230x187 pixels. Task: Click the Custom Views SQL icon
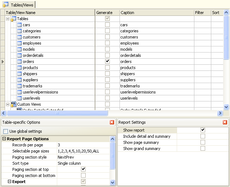(13, 104)
